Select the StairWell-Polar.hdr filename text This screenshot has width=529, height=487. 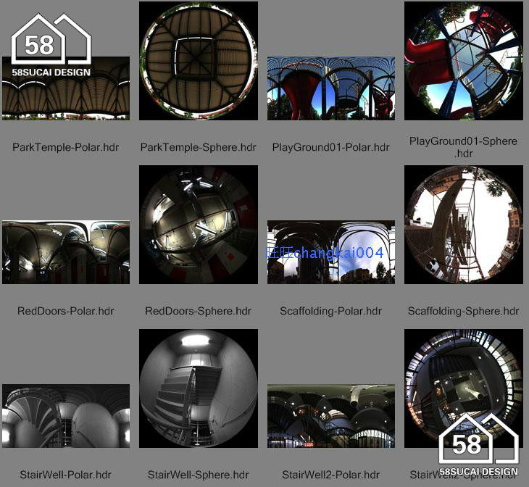(66, 475)
